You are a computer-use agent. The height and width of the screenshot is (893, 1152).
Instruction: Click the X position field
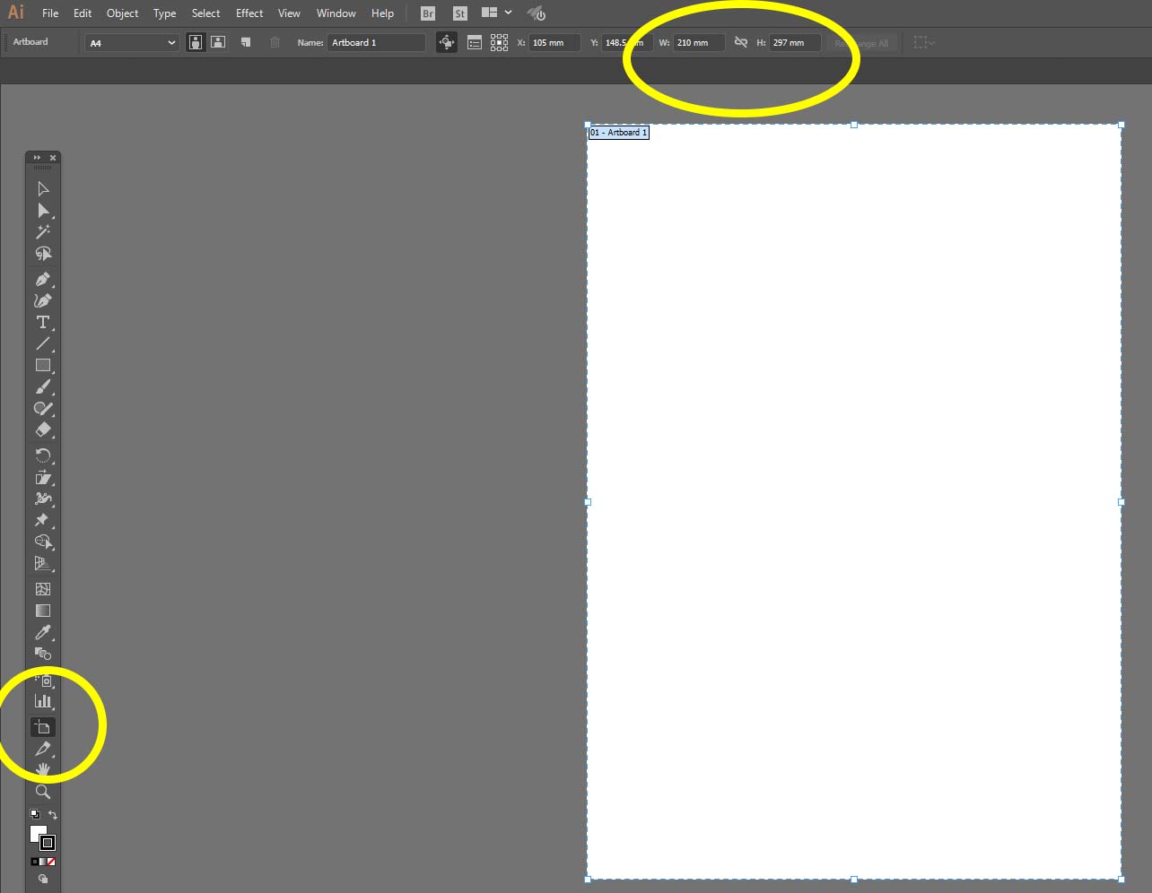click(x=554, y=42)
